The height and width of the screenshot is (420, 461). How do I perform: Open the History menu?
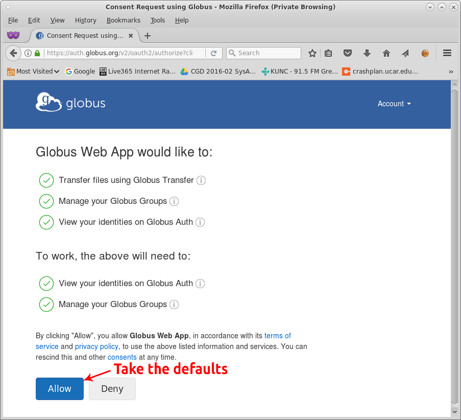coord(85,20)
